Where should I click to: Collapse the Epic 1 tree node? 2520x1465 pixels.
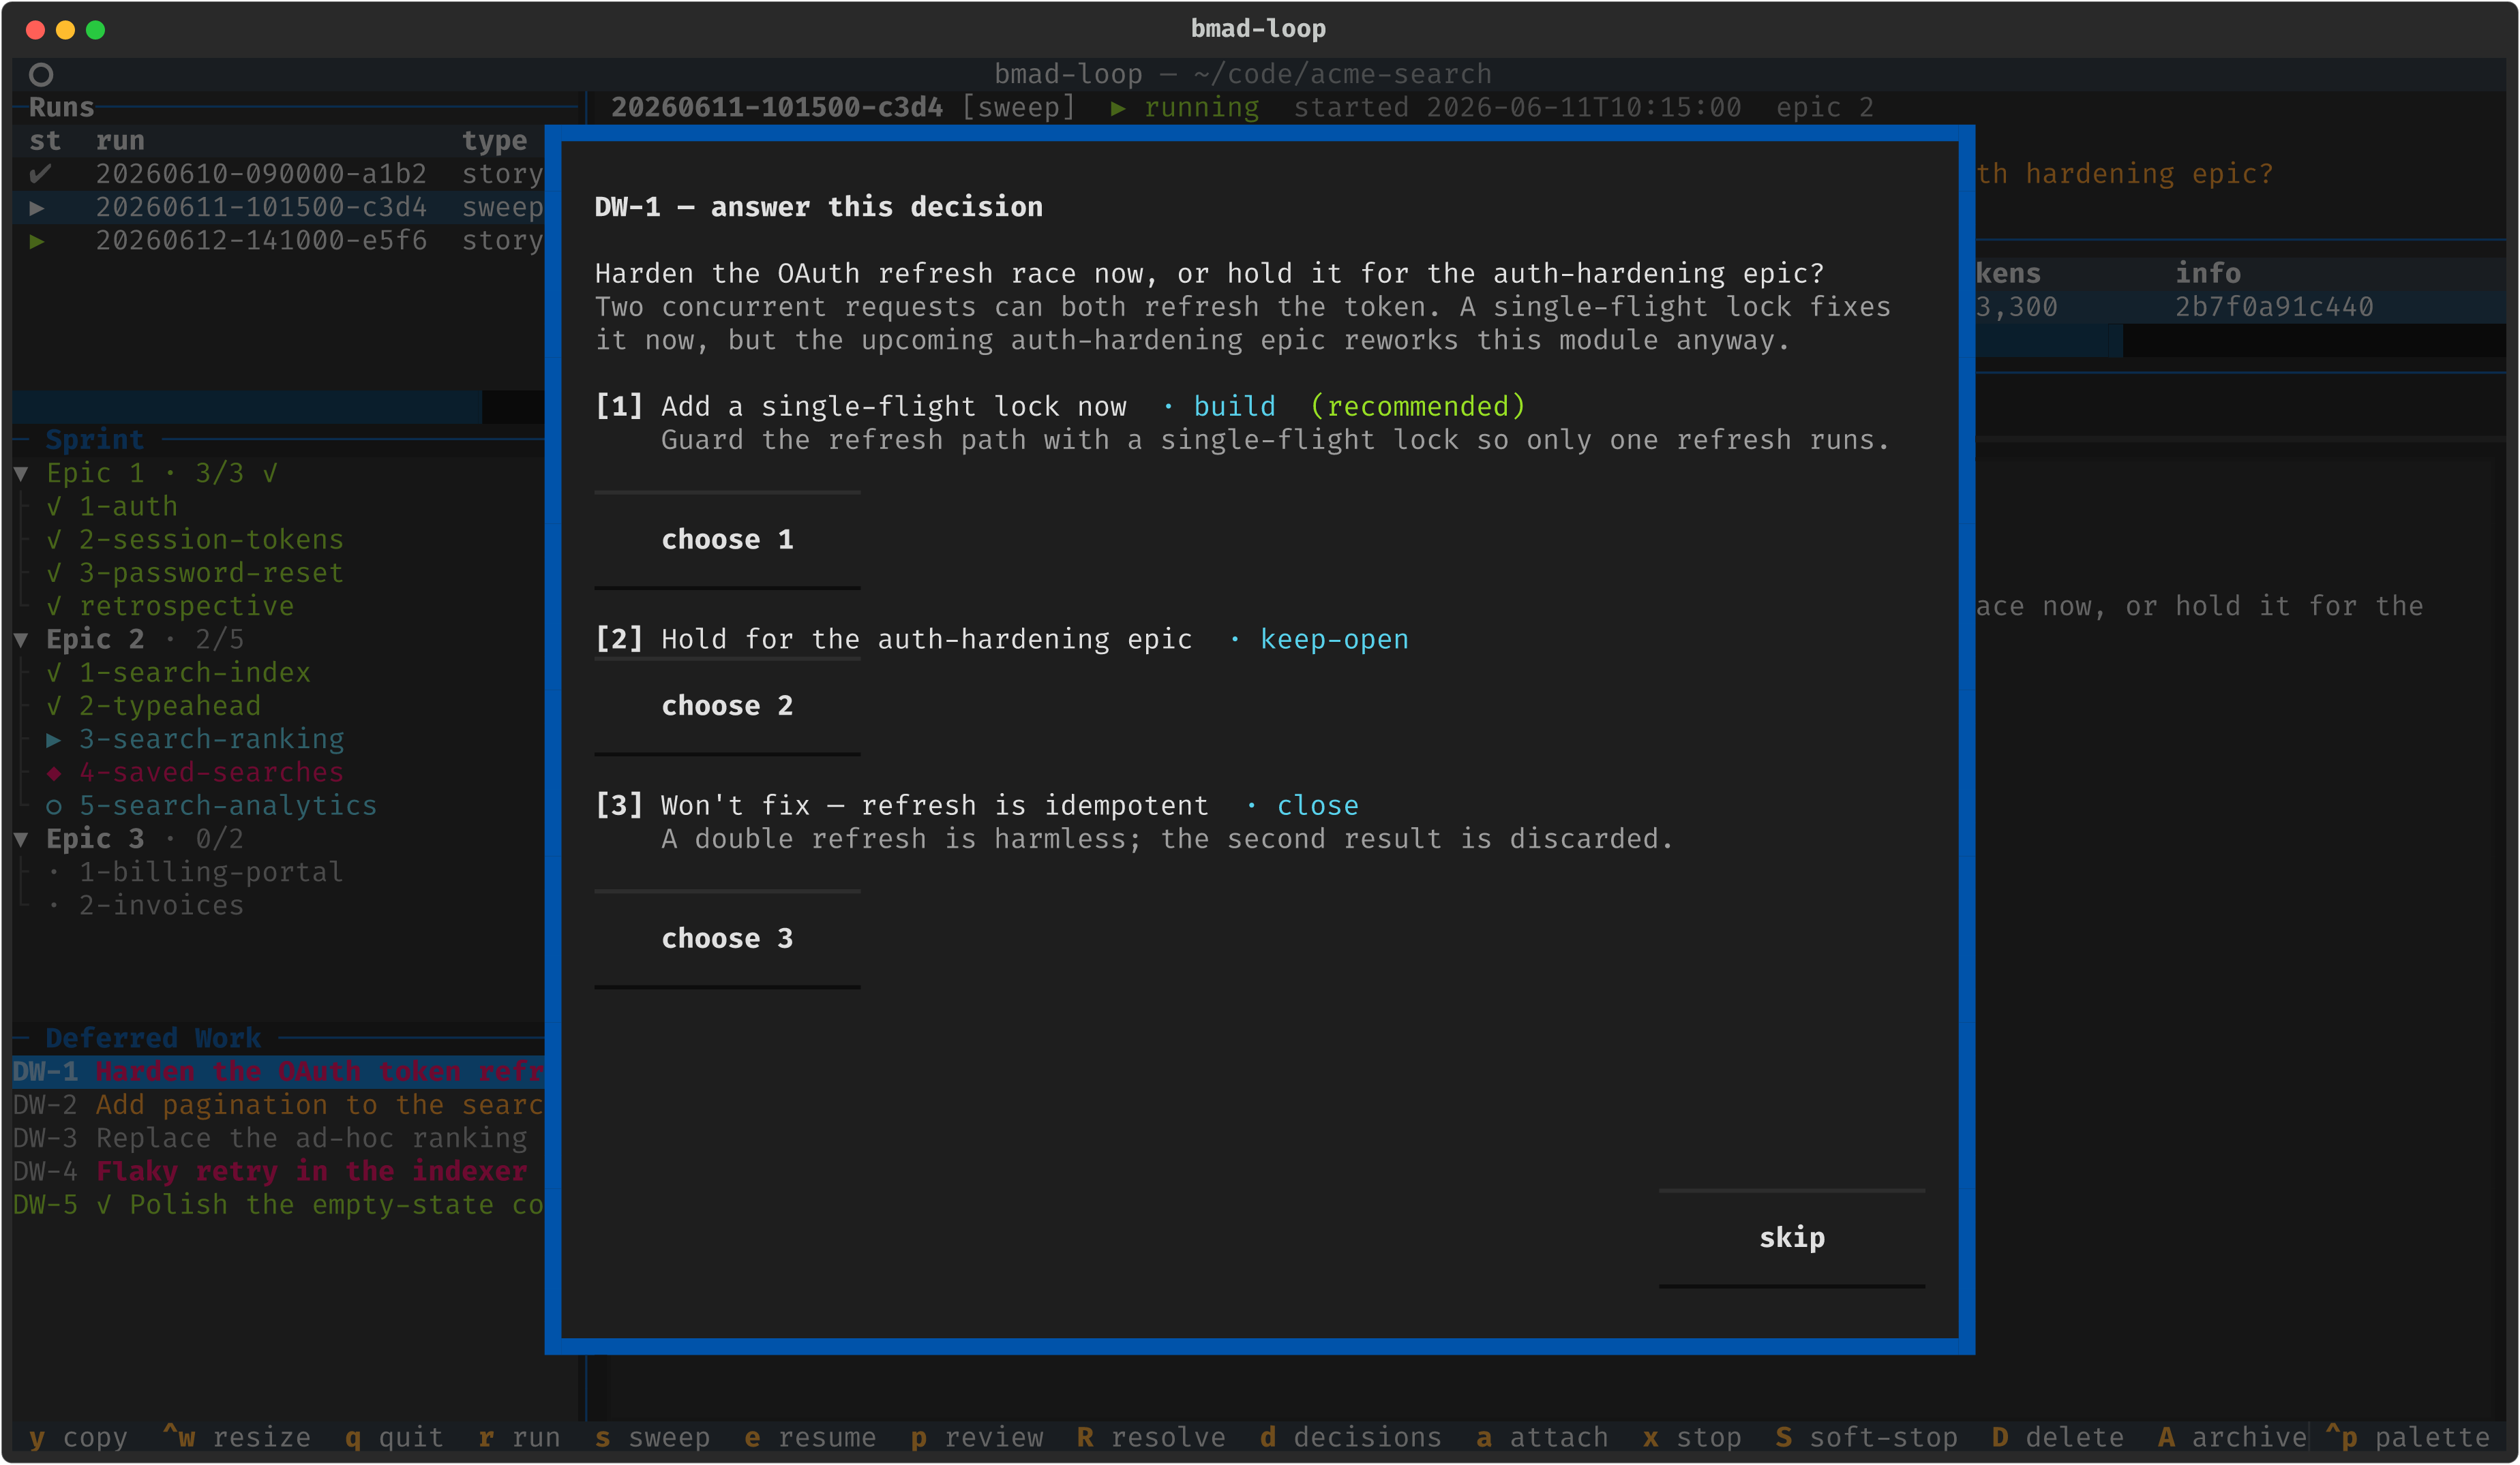(x=21, y=474)
